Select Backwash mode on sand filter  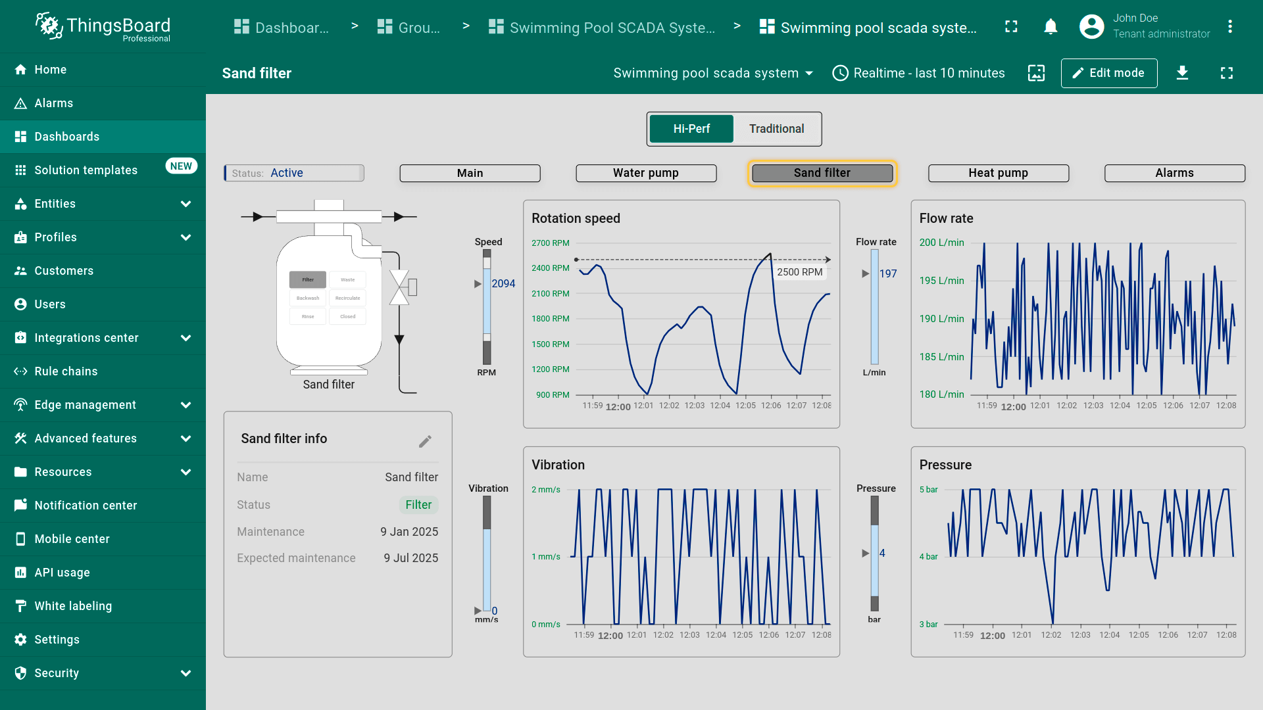click(x=308, y=298)
